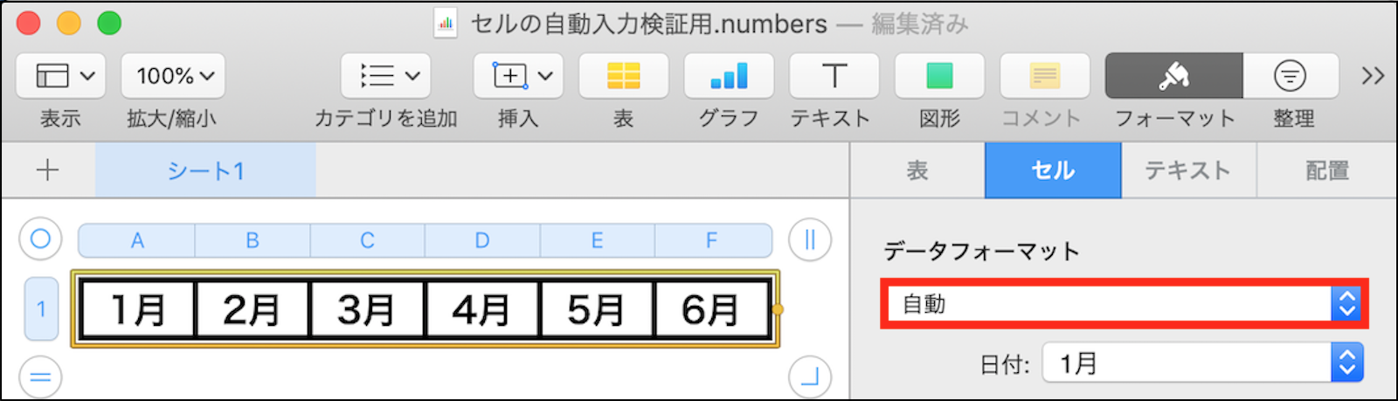Viewport: 1398px width, 401px height.
Task: Click the 図形 (shape) toolbar icon
Action: pos(939,77)
